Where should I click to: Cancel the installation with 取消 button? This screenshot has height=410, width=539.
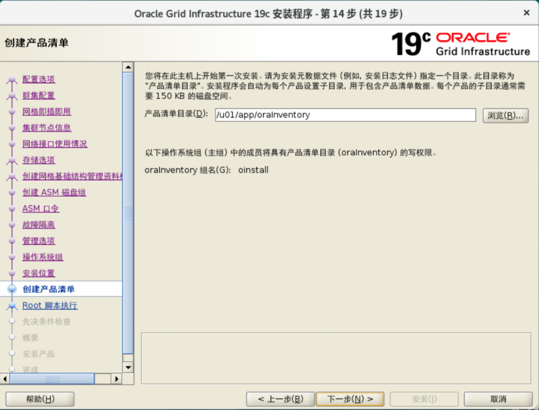point(498,399)
